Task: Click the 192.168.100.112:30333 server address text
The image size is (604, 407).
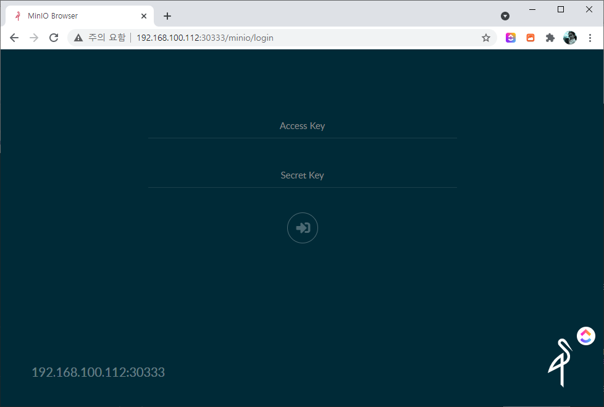Action: tap(98, 372)
